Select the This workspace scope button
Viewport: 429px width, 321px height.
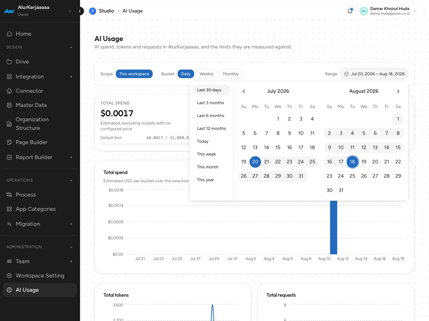click(134, 74)
